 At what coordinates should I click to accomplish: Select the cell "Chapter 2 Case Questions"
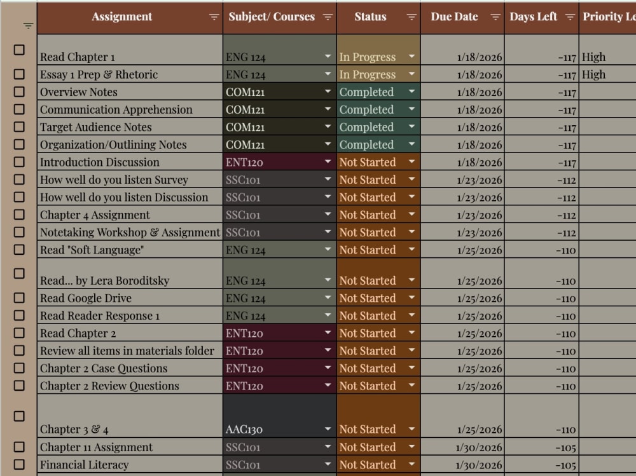[130, 368]
